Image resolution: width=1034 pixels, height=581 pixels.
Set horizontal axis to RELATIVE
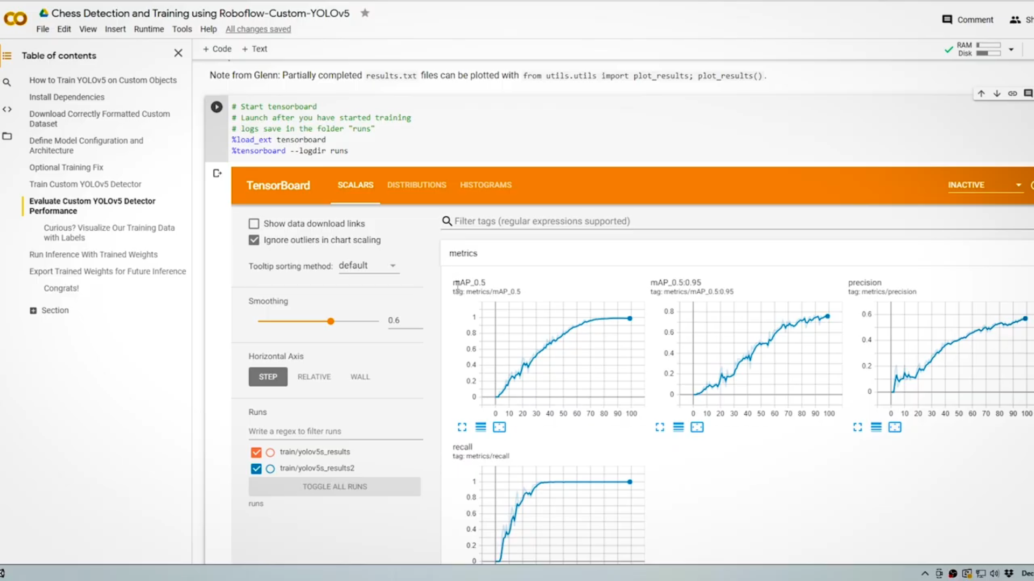[x=314, y=377]
